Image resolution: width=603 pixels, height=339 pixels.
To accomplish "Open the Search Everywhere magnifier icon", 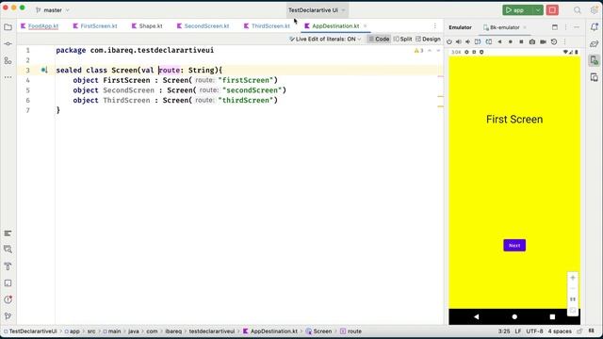I will 578,10.
